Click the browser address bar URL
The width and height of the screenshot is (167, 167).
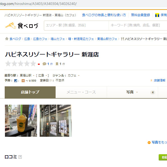pyautogui.click(x=38, y=4)
